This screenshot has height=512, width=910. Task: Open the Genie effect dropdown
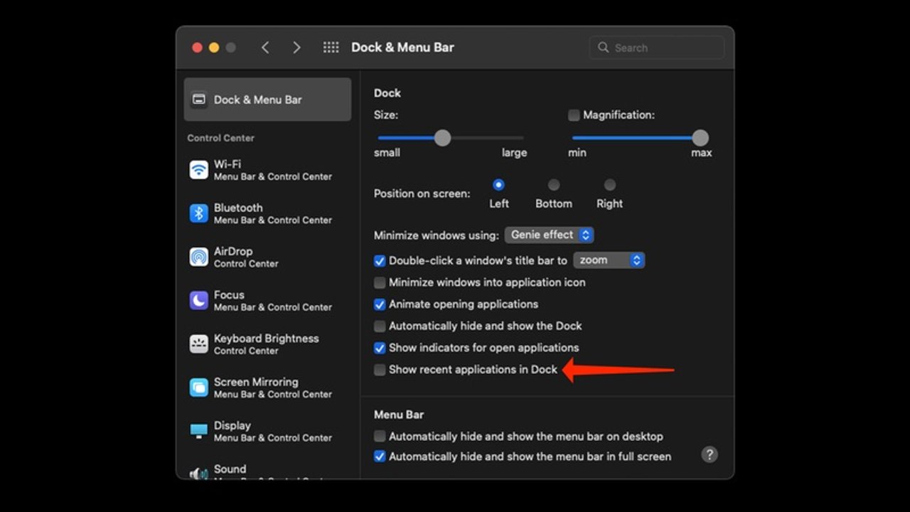549,235
